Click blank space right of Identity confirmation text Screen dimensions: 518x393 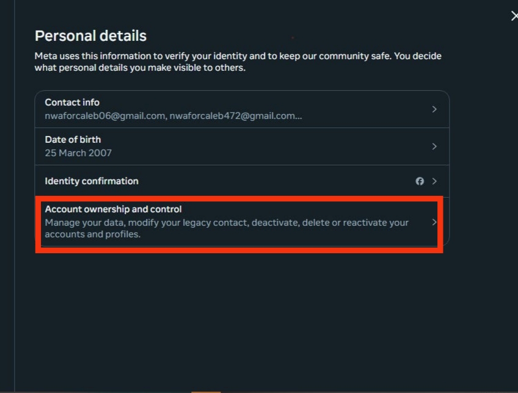[x=277, y=181]
